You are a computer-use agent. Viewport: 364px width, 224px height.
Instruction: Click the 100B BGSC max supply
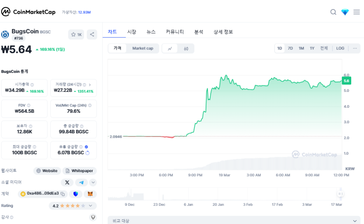pos(24,153)
